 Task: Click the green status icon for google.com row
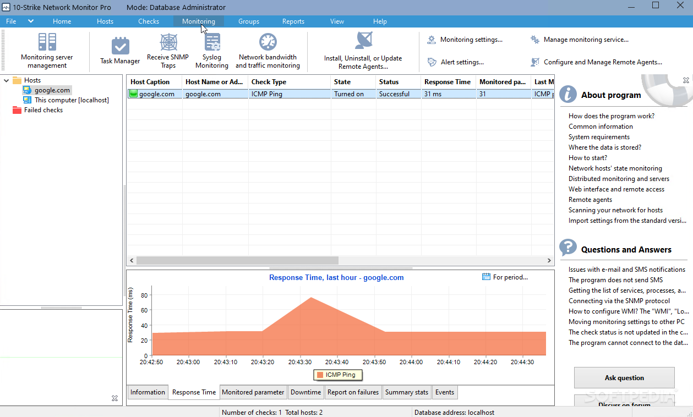point(133,94)
